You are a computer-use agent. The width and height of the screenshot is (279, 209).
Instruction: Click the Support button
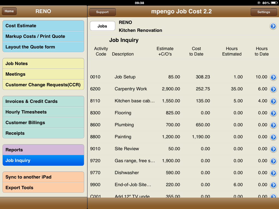point(102,12)
